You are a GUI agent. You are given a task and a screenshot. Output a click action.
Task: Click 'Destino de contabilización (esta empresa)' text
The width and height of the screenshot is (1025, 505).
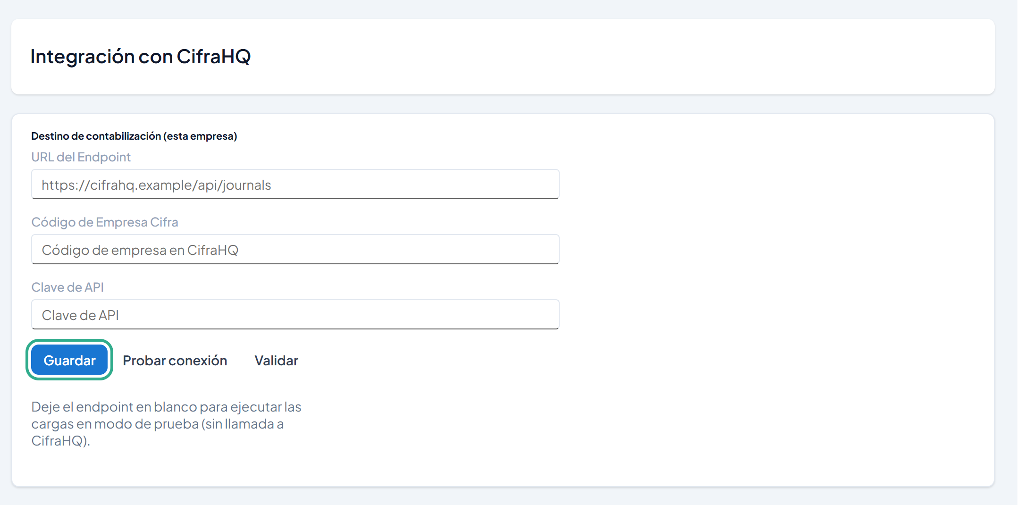(x=134, y=136)
